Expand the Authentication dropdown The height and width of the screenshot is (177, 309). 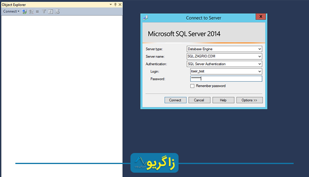(x=260, y=64)
